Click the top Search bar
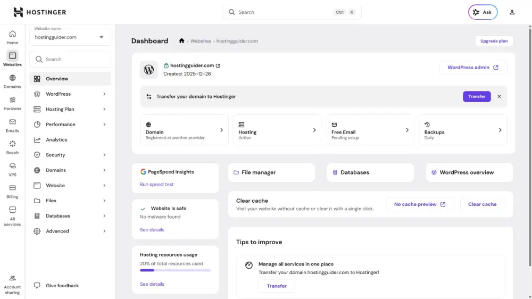532x299 pixels. point(292,12)
